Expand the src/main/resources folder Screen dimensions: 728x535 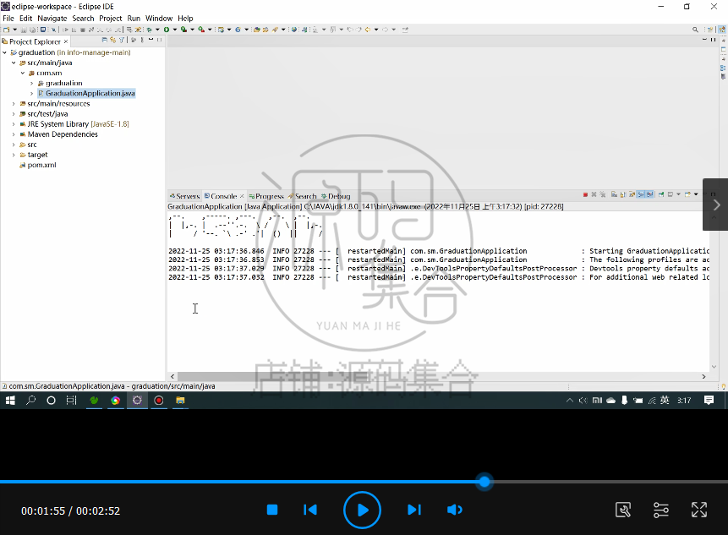[13, 103]
